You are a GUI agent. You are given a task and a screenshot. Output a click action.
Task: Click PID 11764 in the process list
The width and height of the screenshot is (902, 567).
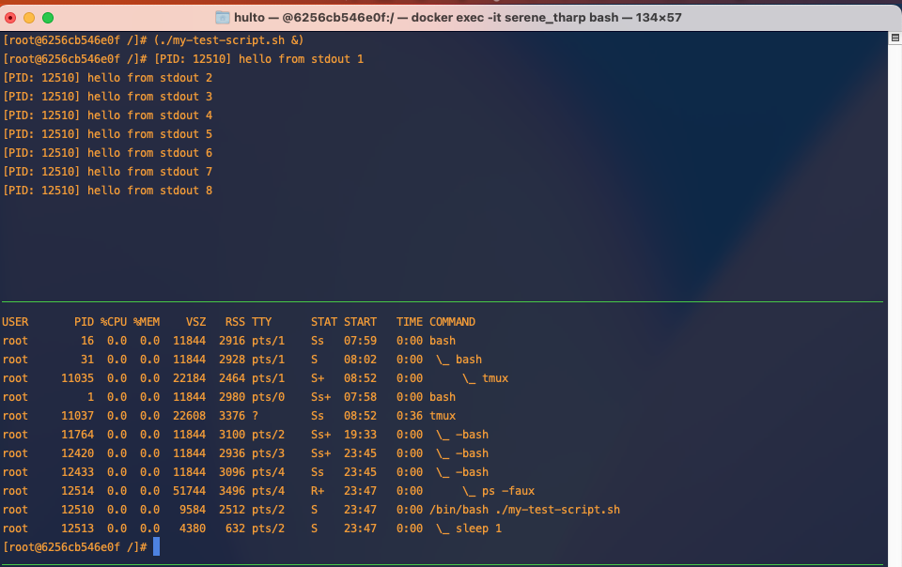(x=78, y=435)
